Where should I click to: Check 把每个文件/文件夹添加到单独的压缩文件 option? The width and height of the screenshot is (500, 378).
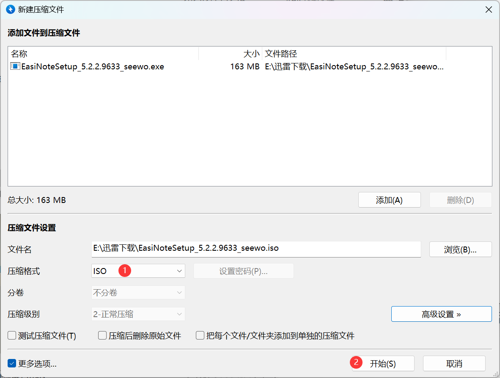(x=200, y=336)
